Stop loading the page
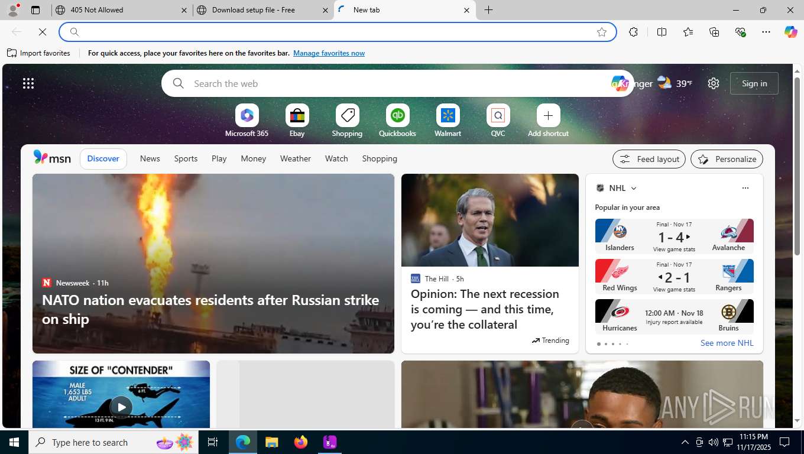The width and height of the screenshot is (804, 454). [x=43, y=32]
